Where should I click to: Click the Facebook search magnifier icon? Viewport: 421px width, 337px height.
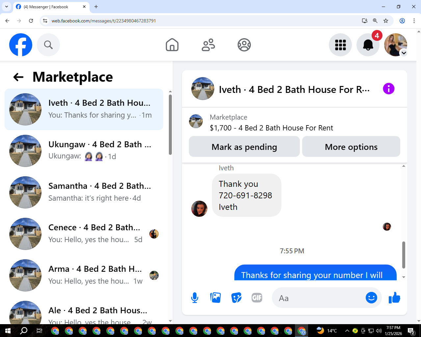pyautogui.click(x=48, y=45)
